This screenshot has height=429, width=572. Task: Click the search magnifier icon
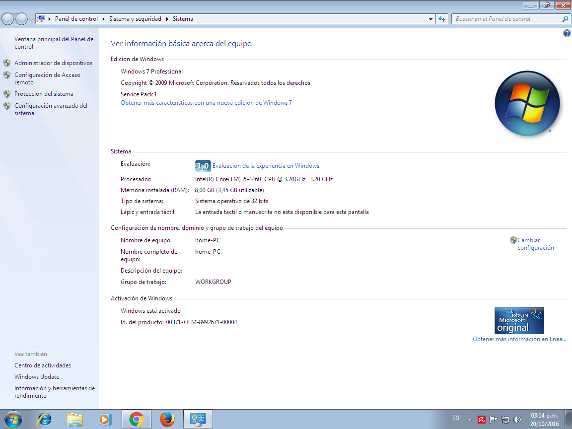pyautogui.click(x=565, y=19)
